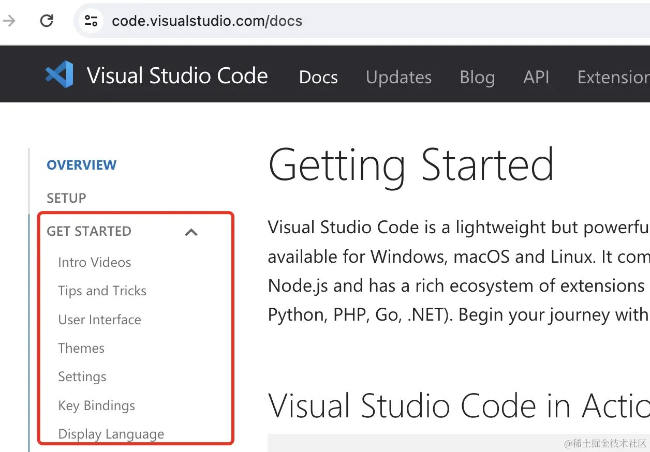Open the Themes documentation link
The width and height of the screenshot is (650, 452).
click(81, 348)
